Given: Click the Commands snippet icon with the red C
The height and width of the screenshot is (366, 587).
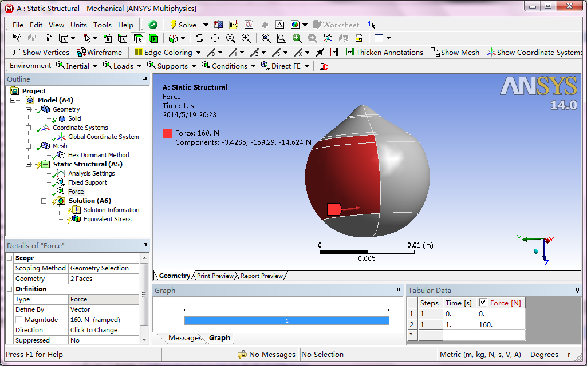Looking at the screenshot, I should point(324,66).
